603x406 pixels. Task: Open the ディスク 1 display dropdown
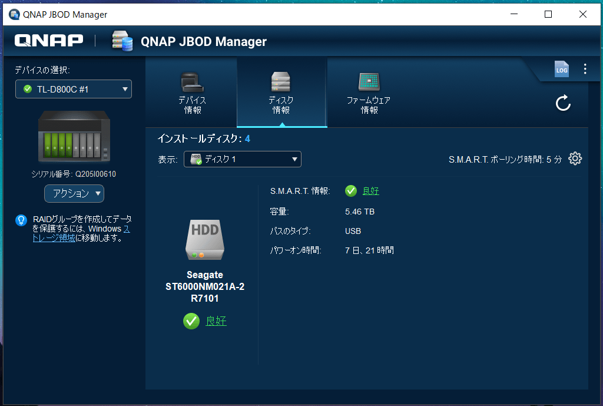click(x=242, y=159)
